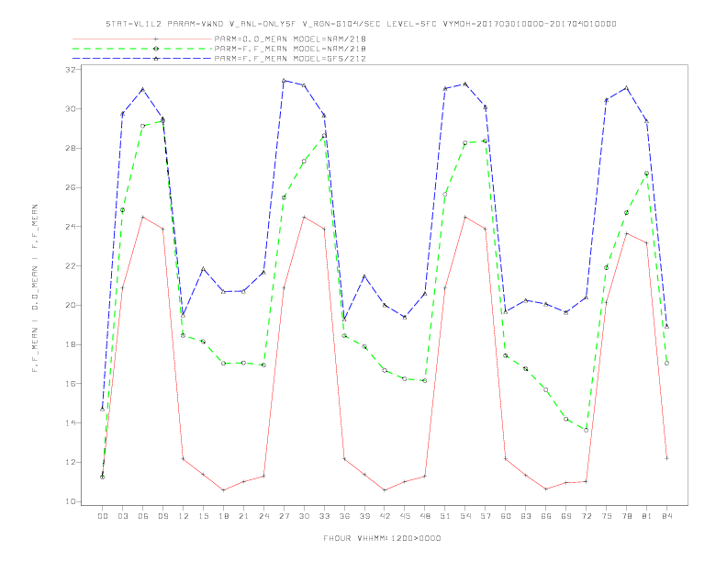Click green NAM circle marker at hour 72

coord(586,431)
